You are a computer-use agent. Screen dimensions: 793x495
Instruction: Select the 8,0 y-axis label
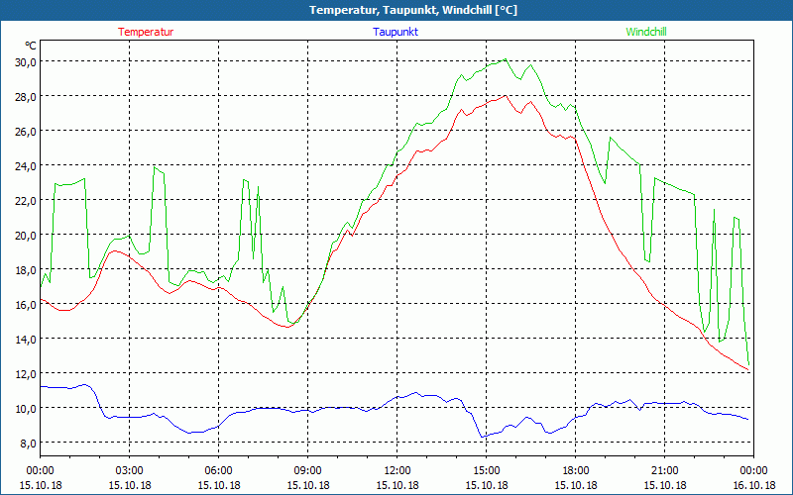coord(26,443)
